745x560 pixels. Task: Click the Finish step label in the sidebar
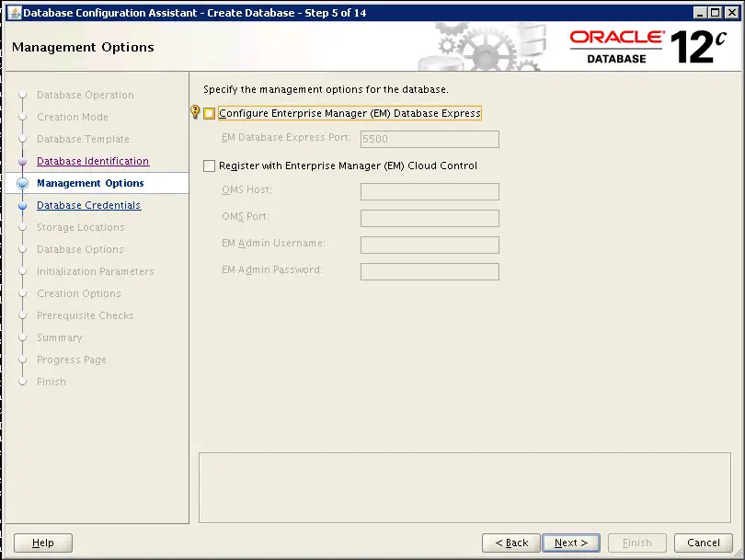point(52,382)
